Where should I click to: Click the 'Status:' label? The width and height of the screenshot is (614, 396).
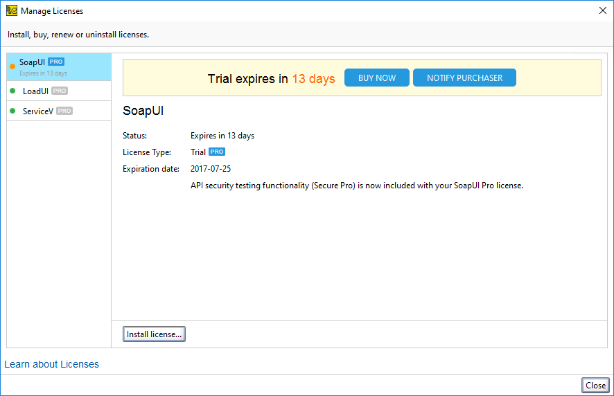(134, 136)
